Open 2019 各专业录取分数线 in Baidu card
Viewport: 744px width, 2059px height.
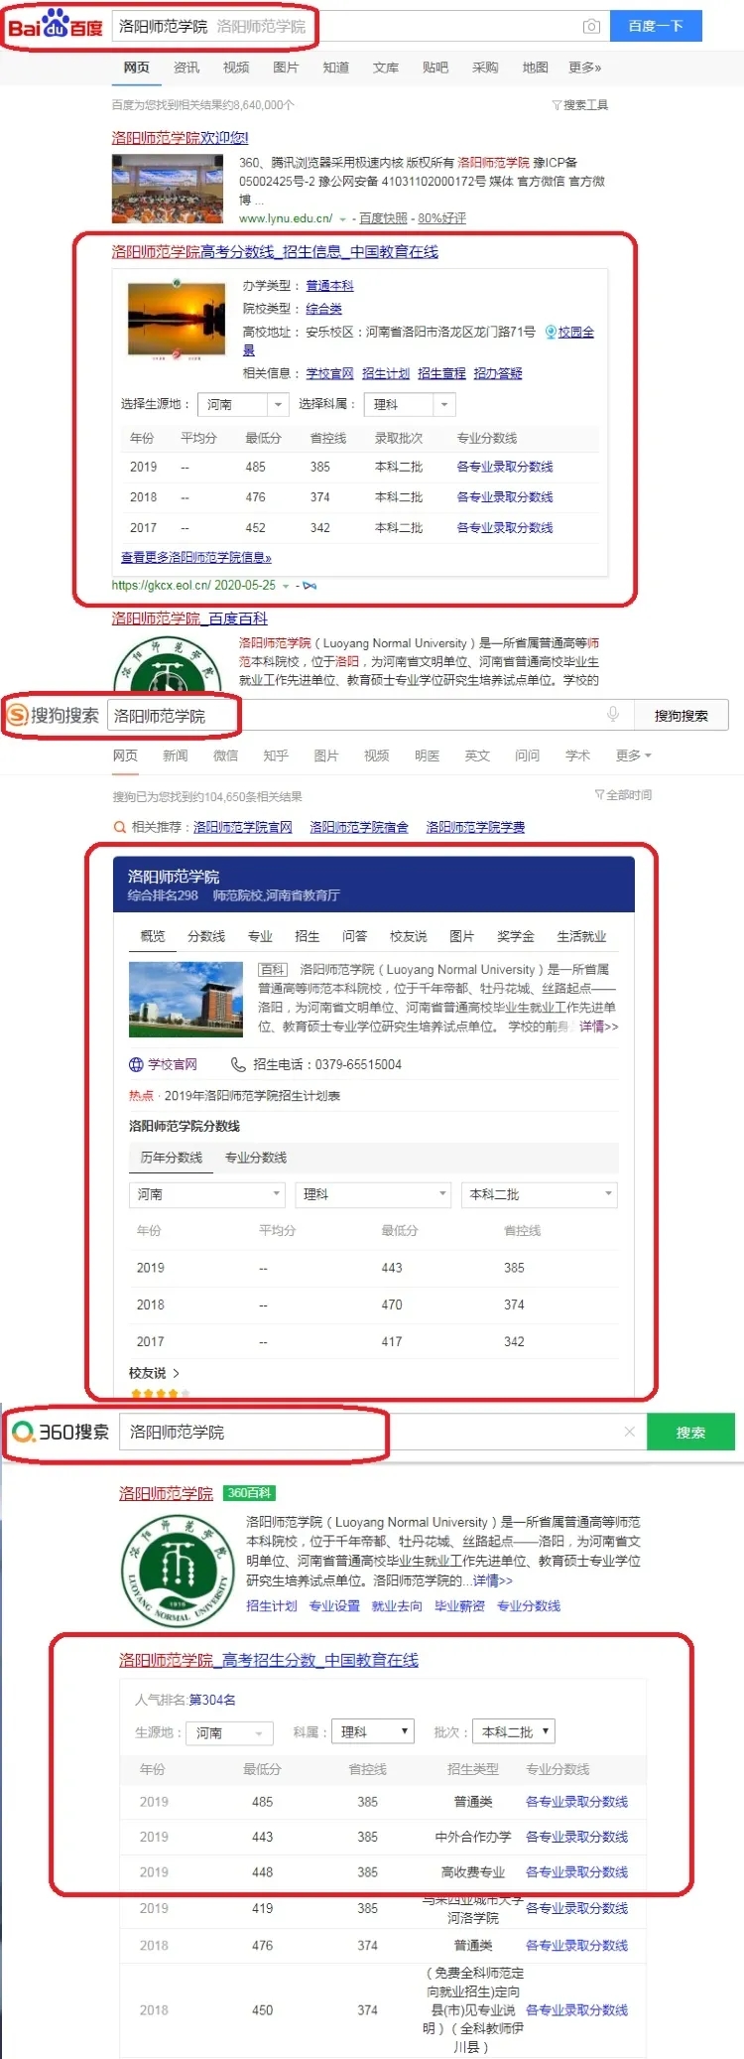pyautogui.click(x=505, y=467)
